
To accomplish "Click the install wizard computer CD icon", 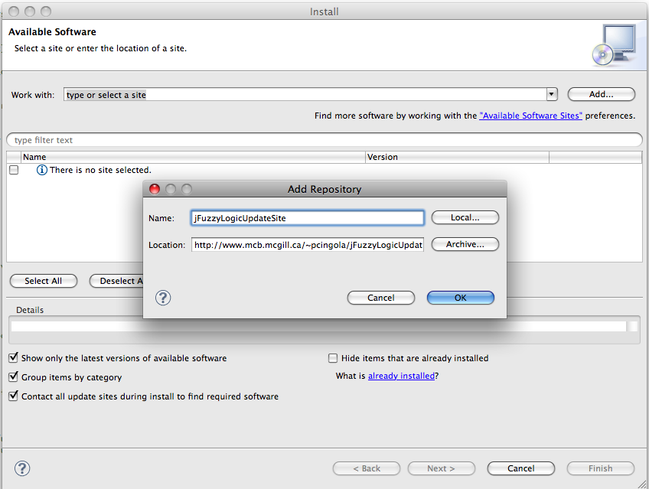I will (613, 45).
